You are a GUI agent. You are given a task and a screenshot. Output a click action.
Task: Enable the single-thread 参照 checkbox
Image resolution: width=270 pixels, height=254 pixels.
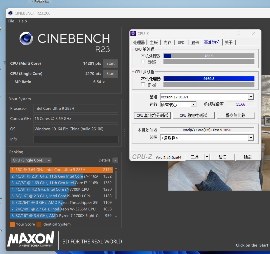pos(143,62)
